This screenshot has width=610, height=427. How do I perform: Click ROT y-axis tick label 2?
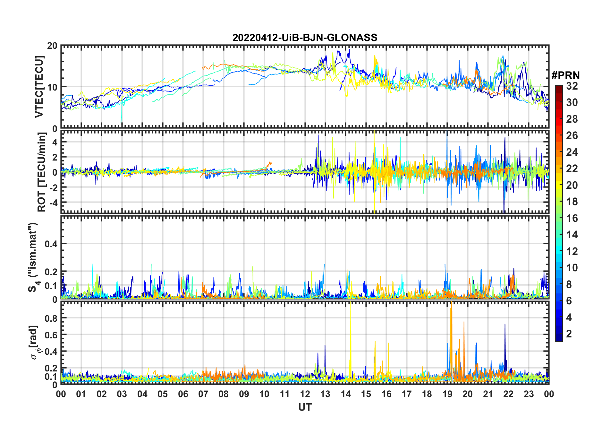tap(55, 157)
